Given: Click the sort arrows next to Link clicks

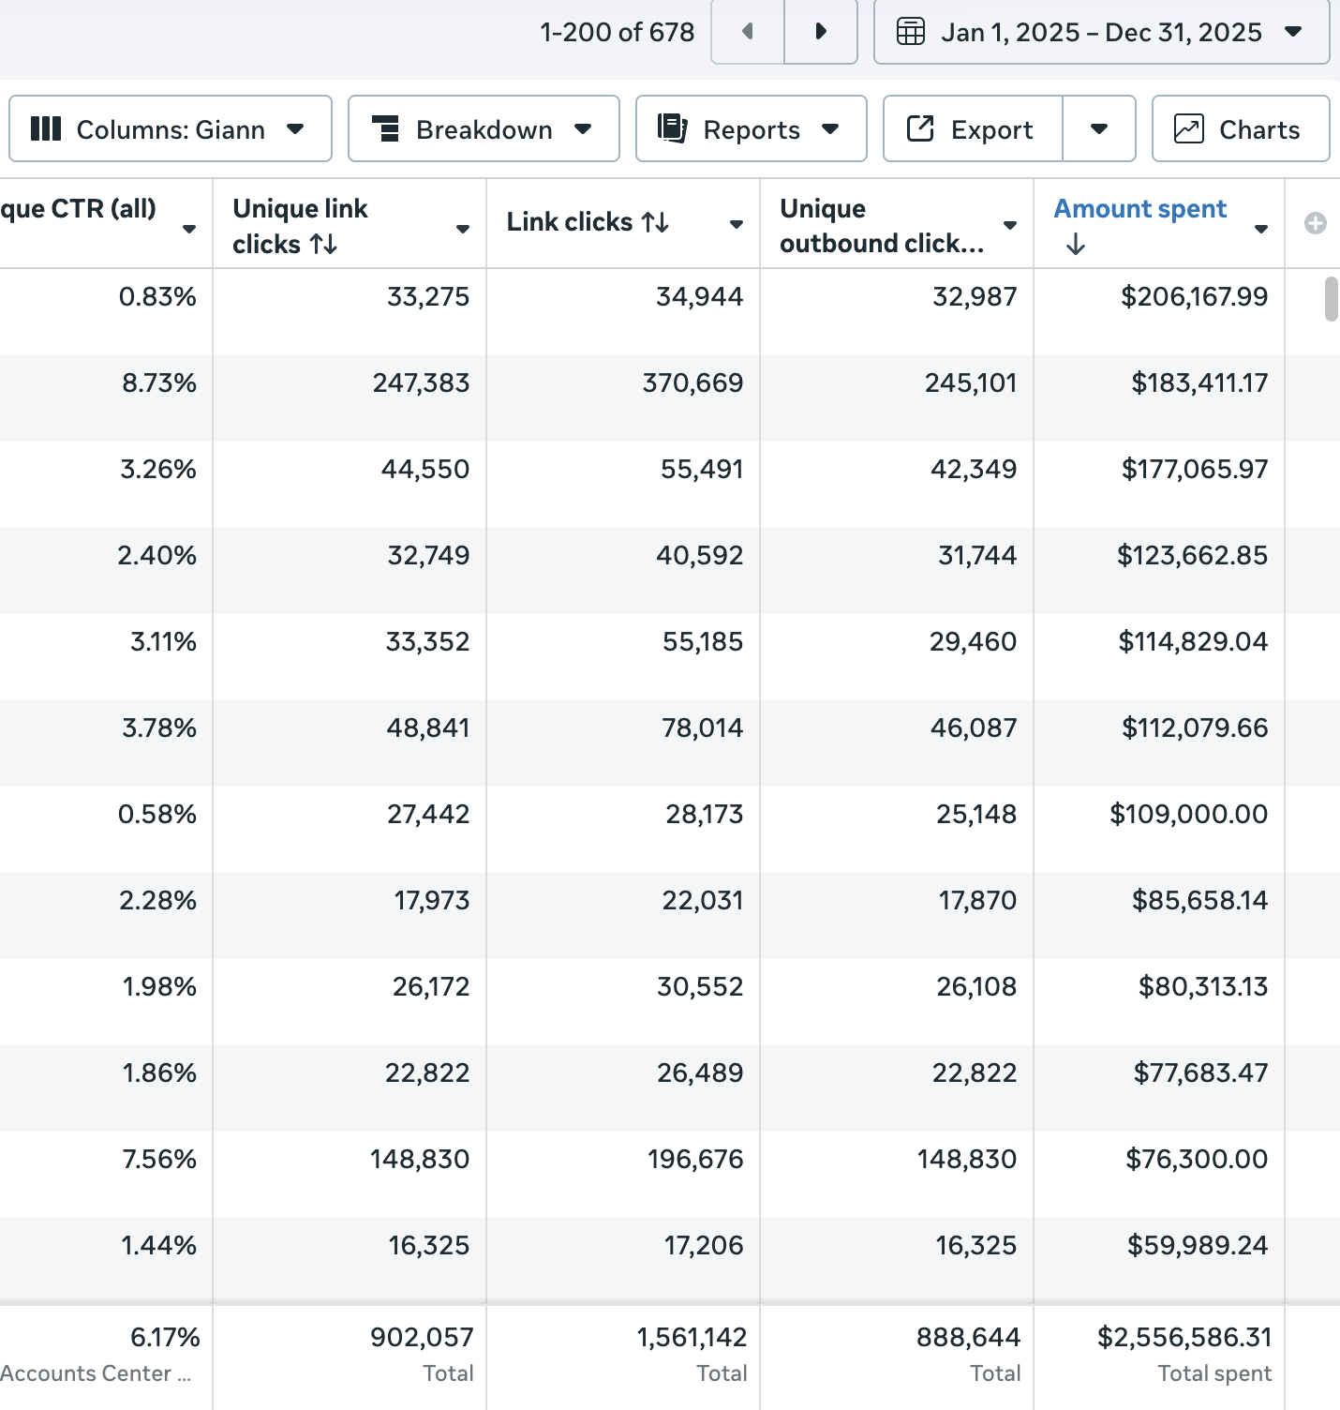Looking at the screenshot, I should pyautogui.click(x=655, y=222).
